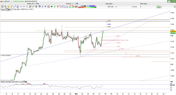Select the magnifying glass zoom tool

[x=5, y=7]
